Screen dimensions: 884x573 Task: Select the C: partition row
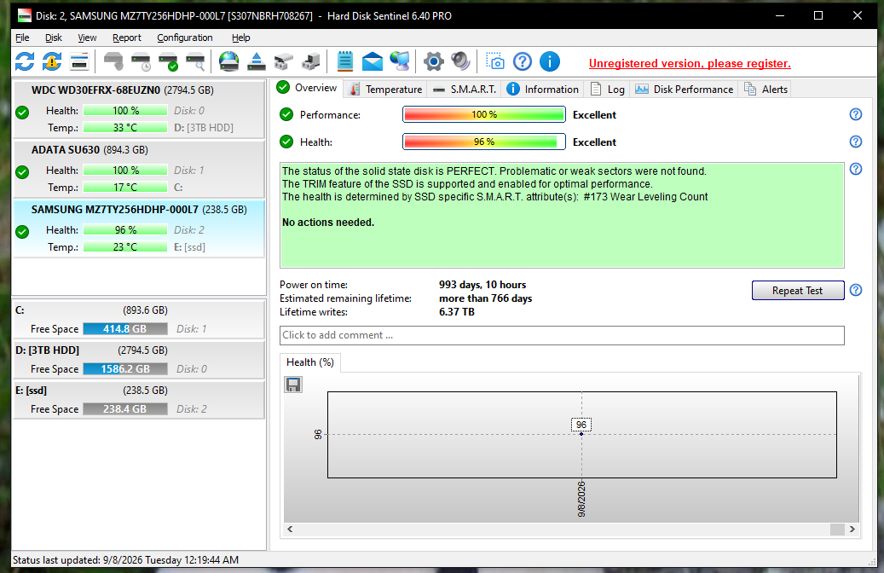pyautogui.click(x=139, y=319)
